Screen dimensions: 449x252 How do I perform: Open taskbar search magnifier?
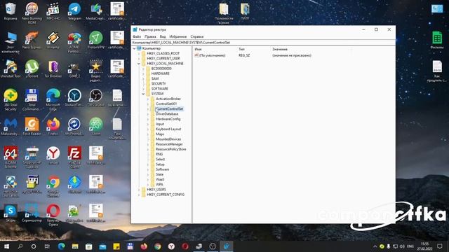[20, 246]
